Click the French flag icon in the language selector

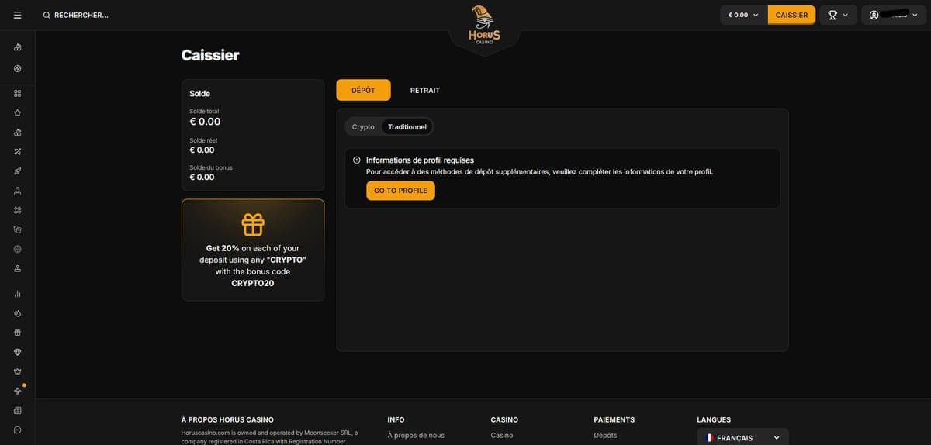709,438
